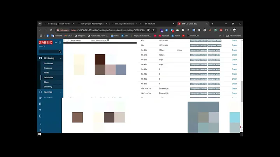280x157 pixels.
Task: Click the component: storage tag in the 56s row
Action: pos(198,45)
